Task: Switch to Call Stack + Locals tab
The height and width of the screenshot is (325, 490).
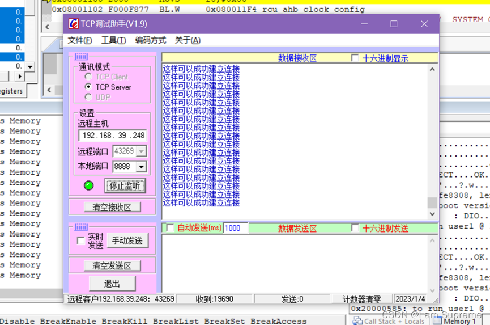Action: coord(389,321)
